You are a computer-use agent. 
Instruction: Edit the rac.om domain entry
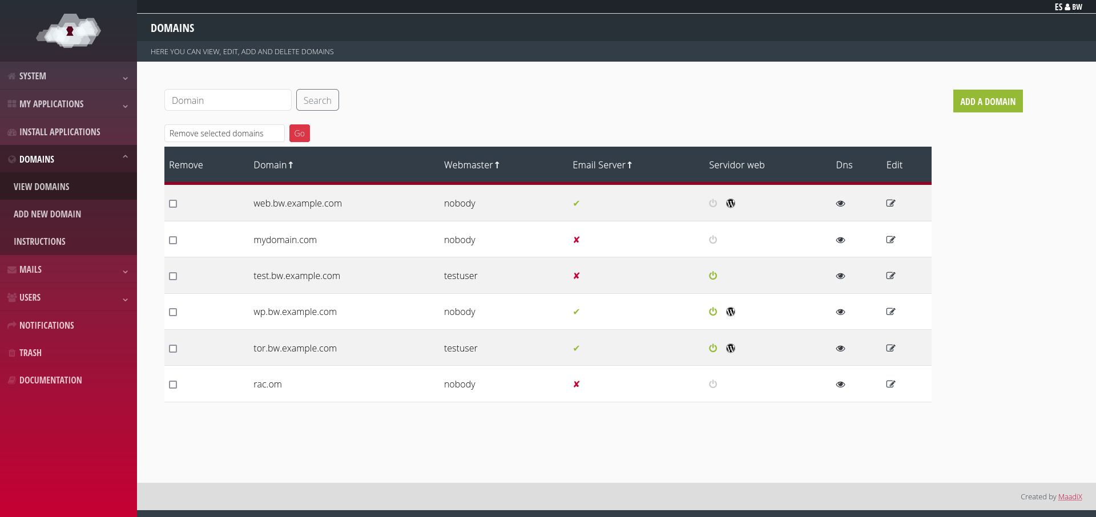890,384
